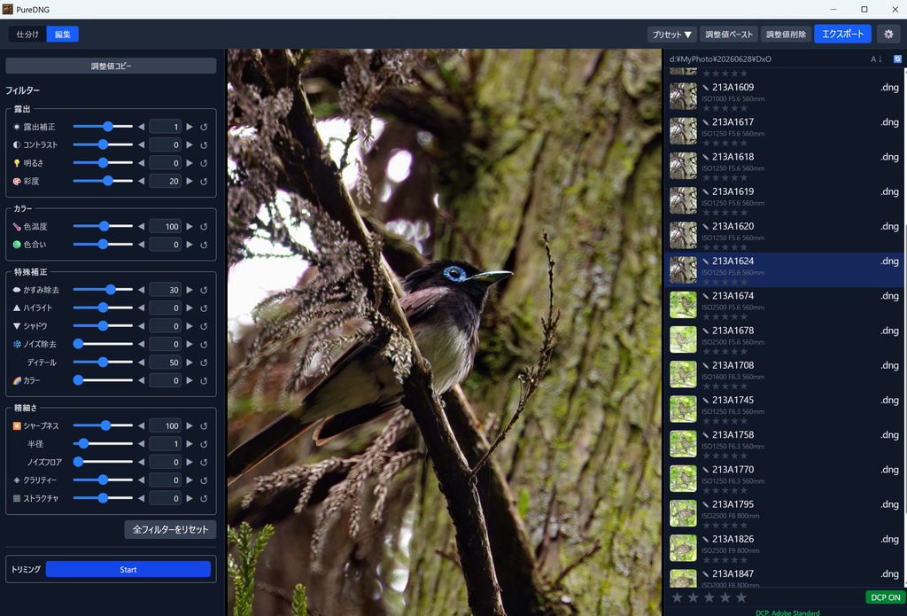The image size is (907, 616).
Task: Click the シャドウ slider handle
Action: [x=103, y=326]
